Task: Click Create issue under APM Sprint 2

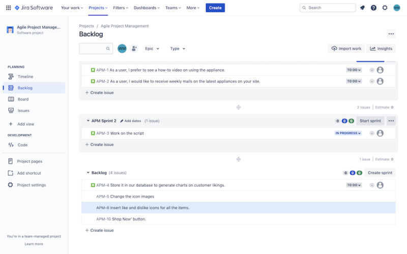Action: [99, 145]
